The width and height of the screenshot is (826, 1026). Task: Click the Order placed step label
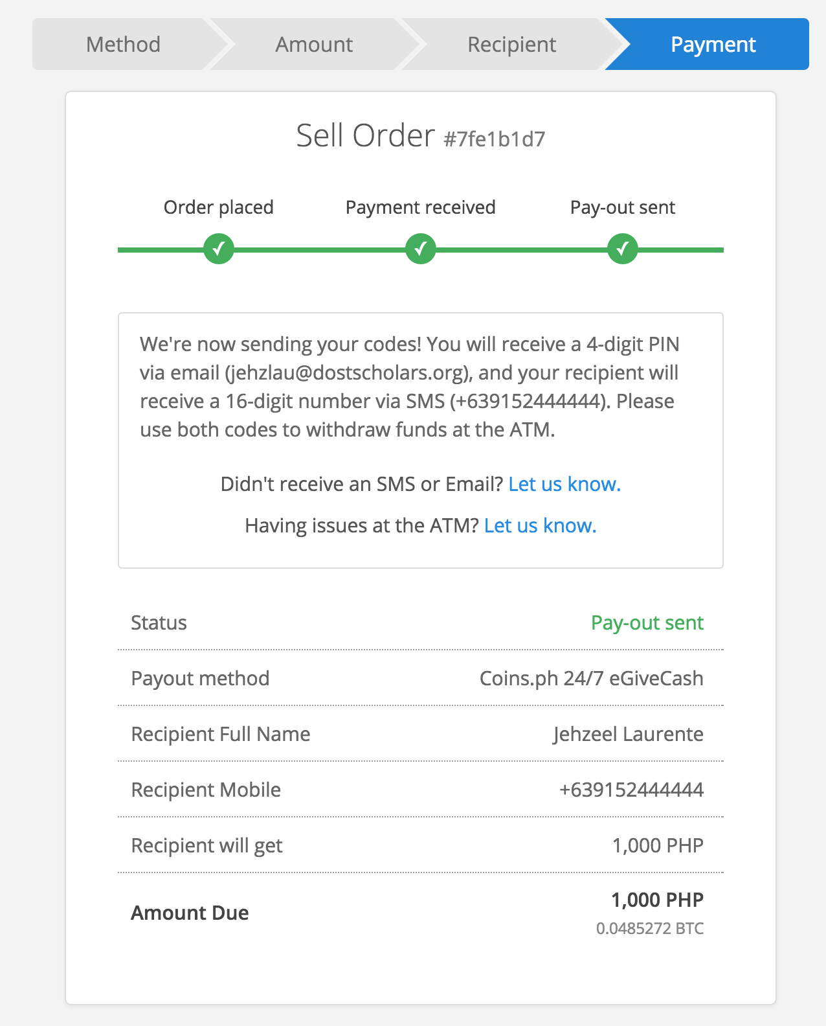[219, 207]
